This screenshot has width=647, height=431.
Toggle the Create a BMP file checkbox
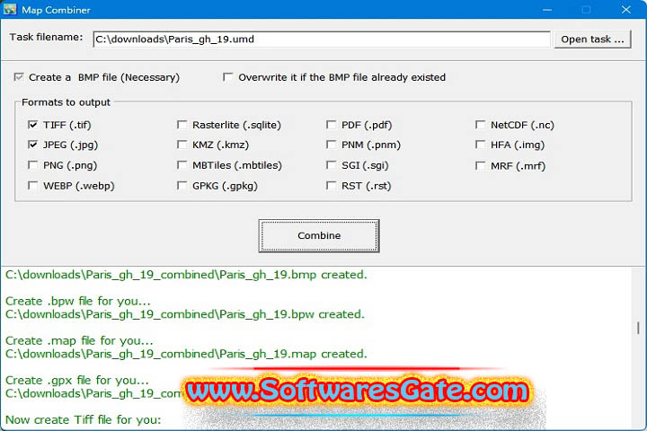[19, 77]
